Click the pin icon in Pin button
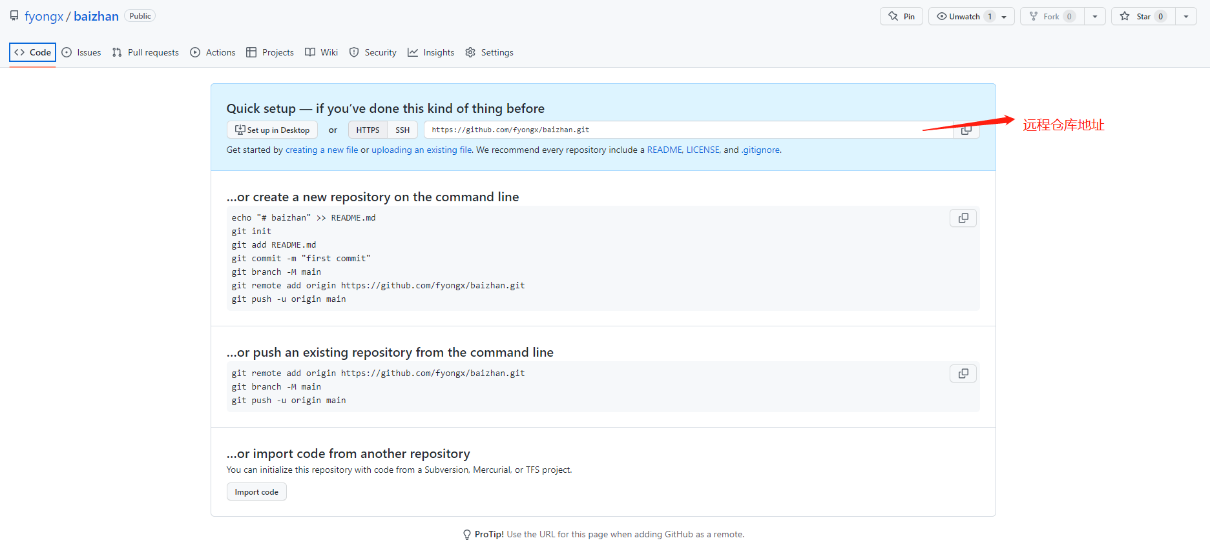The height and width of the screenshot is (556, 1210). pos(893,16)
